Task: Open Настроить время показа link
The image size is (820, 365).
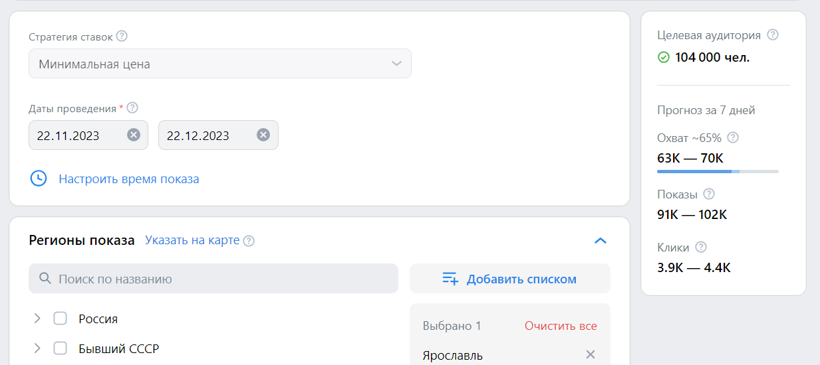Action: [129, 179]
